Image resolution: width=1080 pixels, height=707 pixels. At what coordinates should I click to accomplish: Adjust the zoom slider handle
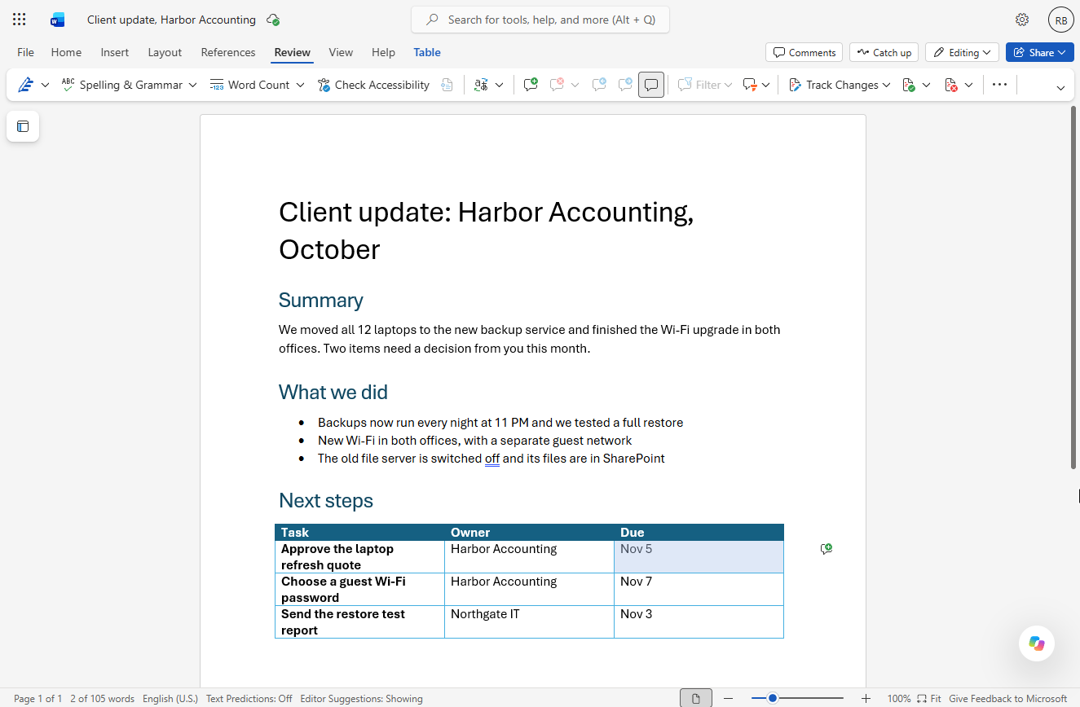[773, 698]
